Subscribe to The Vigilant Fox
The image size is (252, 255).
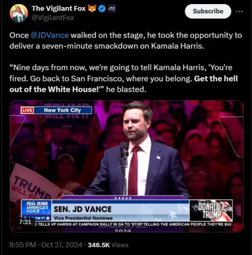208,11
